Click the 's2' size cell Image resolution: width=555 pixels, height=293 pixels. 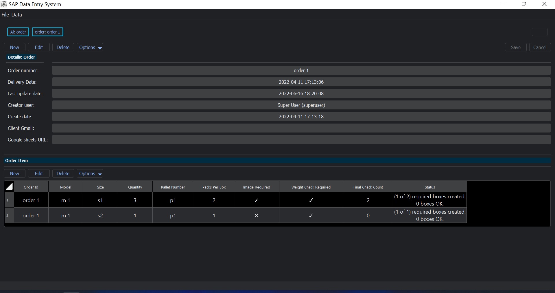click(x=100, y=215)
